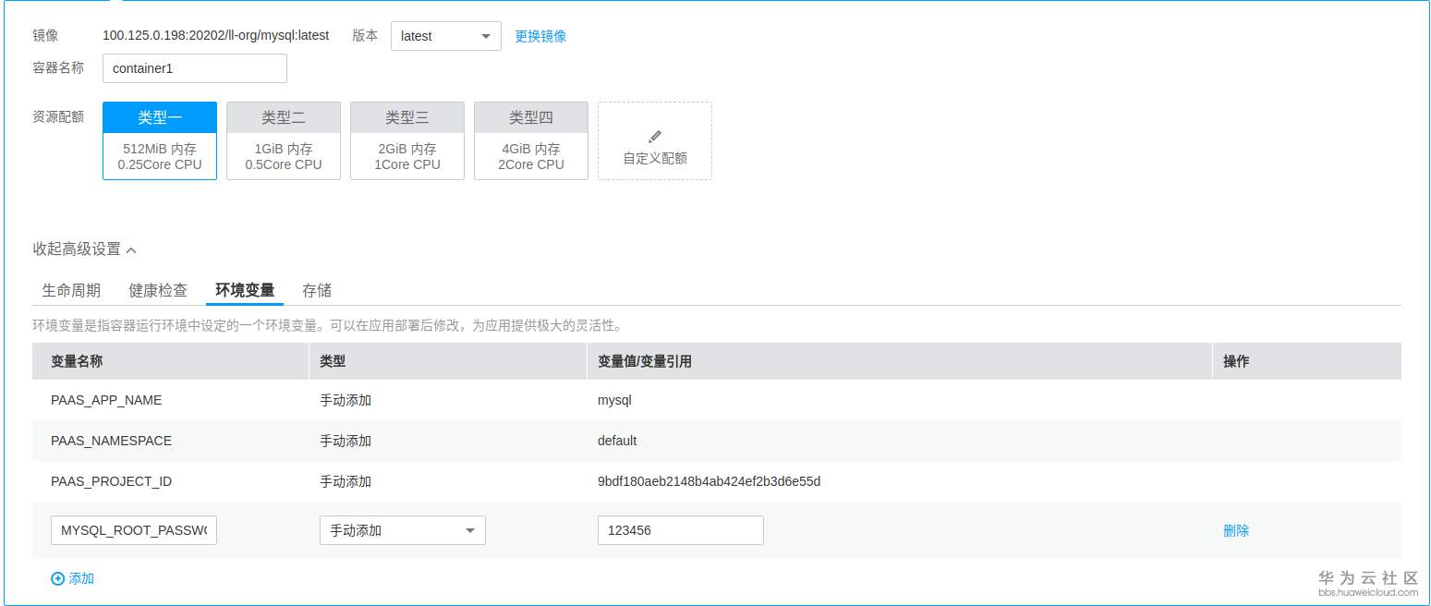This screenshot has width=1431, height=606.
Task: Select resource quota 类型四 with 4GiB memory
Action: 530,140
